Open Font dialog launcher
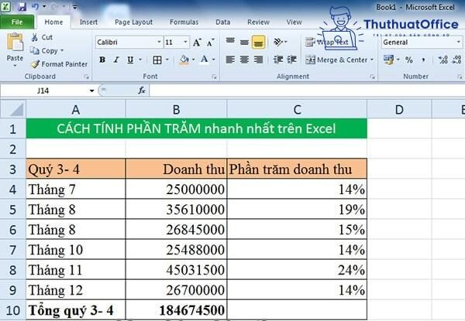The image size is (465, 321). click(214, 77)
